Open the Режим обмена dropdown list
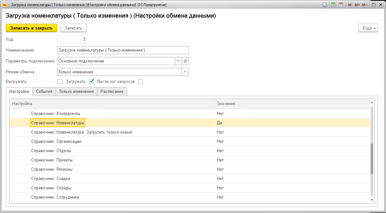This screenshot has height=213, width=386. (185, 72)
